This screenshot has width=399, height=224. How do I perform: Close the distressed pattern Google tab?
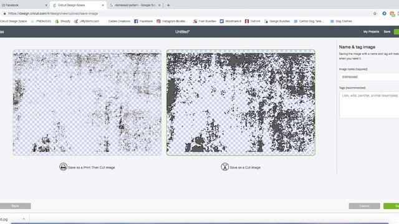(160, 5)
